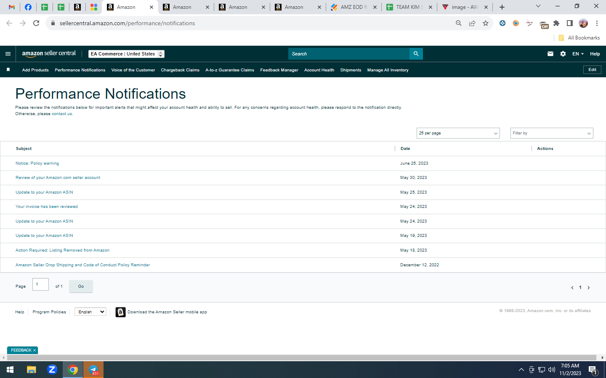Open the Seller Central hamburger menu
The width and height of the screenshot is (606, 378).
pos(8,54)
